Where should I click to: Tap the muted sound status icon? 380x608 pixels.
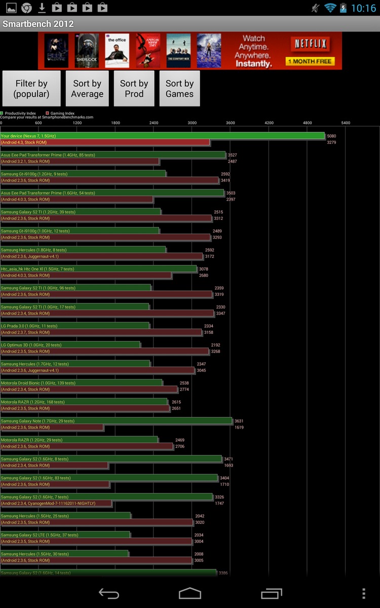click(x=316, y=8)
